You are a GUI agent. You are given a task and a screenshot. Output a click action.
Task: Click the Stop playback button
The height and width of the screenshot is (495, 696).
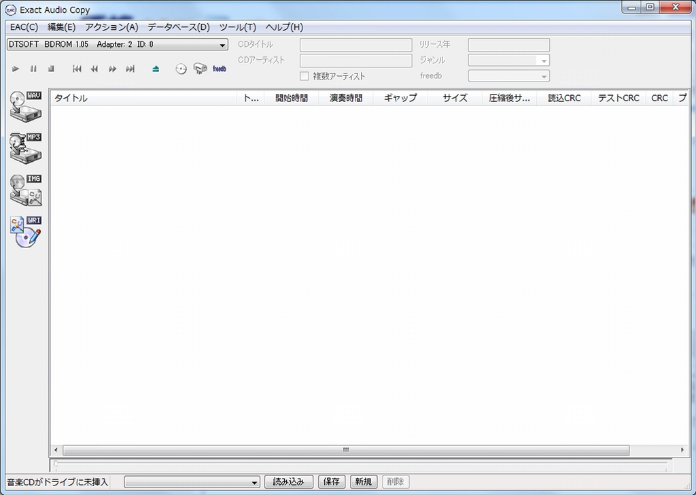(51, 69)
